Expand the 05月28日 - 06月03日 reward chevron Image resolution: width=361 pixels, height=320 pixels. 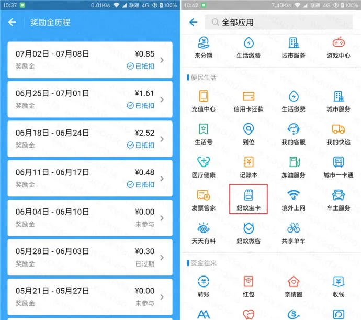click(162, 258)
